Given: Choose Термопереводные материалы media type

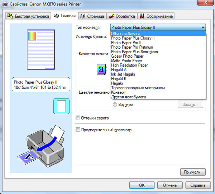Looking at the screenshot, I should click(x=158, y=88).
